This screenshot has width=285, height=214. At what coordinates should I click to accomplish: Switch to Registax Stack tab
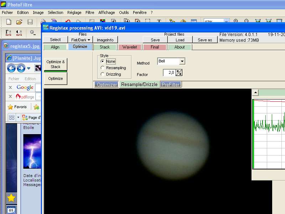(105, 47)
